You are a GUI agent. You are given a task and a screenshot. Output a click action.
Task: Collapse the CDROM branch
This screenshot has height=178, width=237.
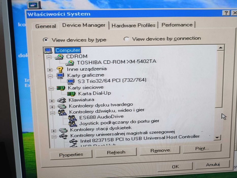tap(49, 57)
